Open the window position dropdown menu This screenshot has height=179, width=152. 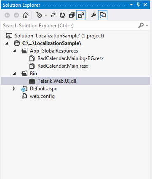click(x=131, y=5)
